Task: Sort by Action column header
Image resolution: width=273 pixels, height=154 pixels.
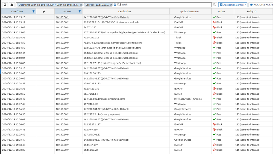Action: pos(221,11)
